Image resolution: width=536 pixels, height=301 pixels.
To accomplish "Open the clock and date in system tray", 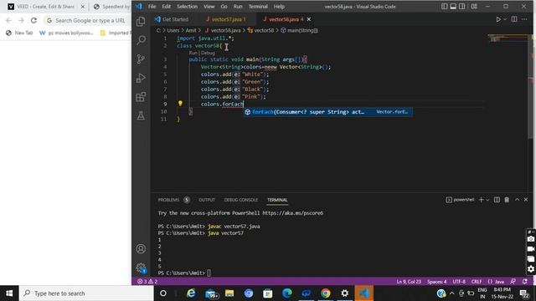I will pyautogui.click(x=502, y=293).
